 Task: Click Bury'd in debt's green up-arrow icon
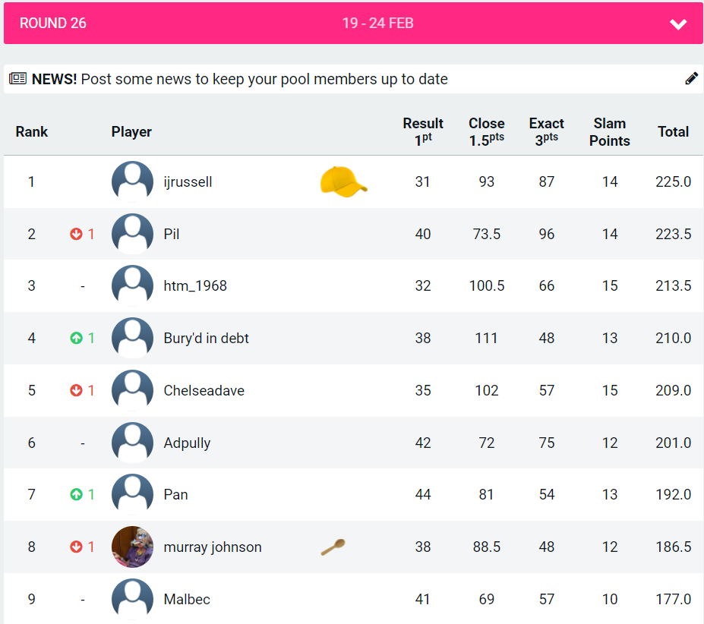tap(76, 338)
